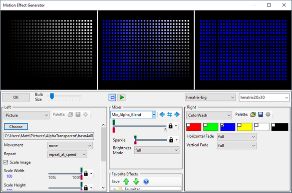Open the Left palette (greyed) icon
This screenshot has width=292, height=193.
click(x=70, y=114)
